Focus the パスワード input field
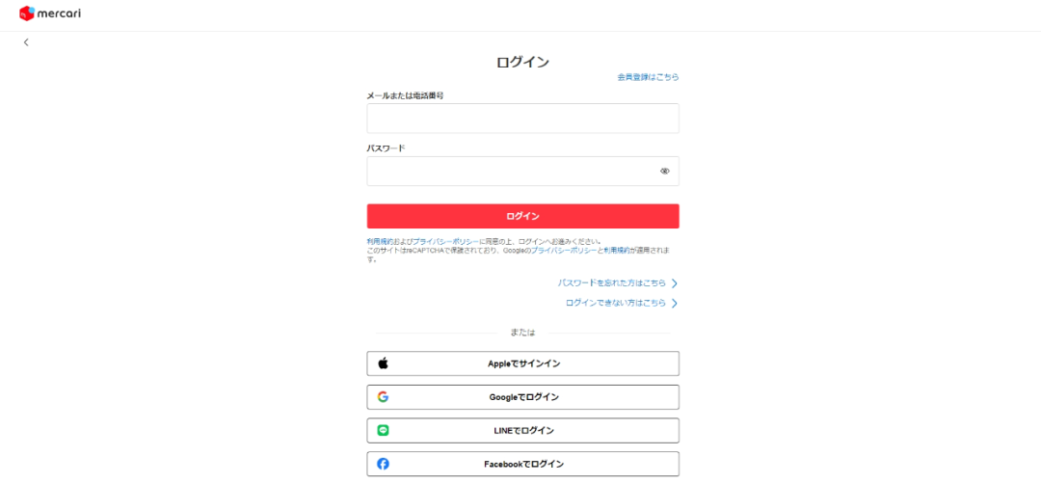 pos(522,172)
